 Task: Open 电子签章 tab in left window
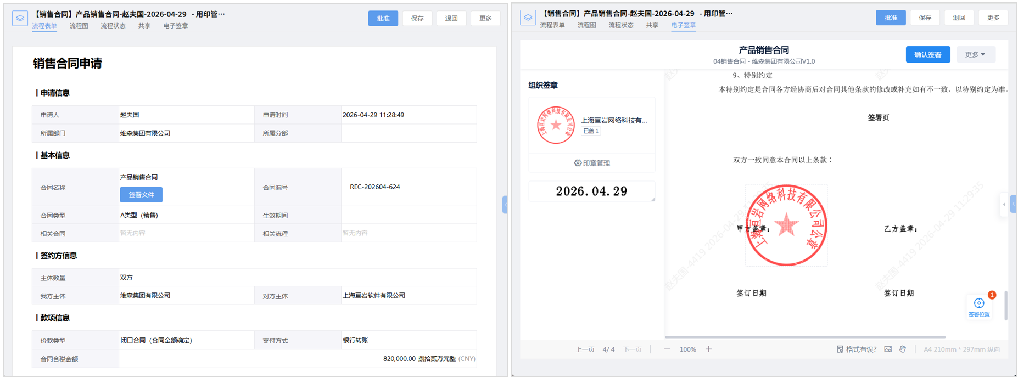click(175, 26)
